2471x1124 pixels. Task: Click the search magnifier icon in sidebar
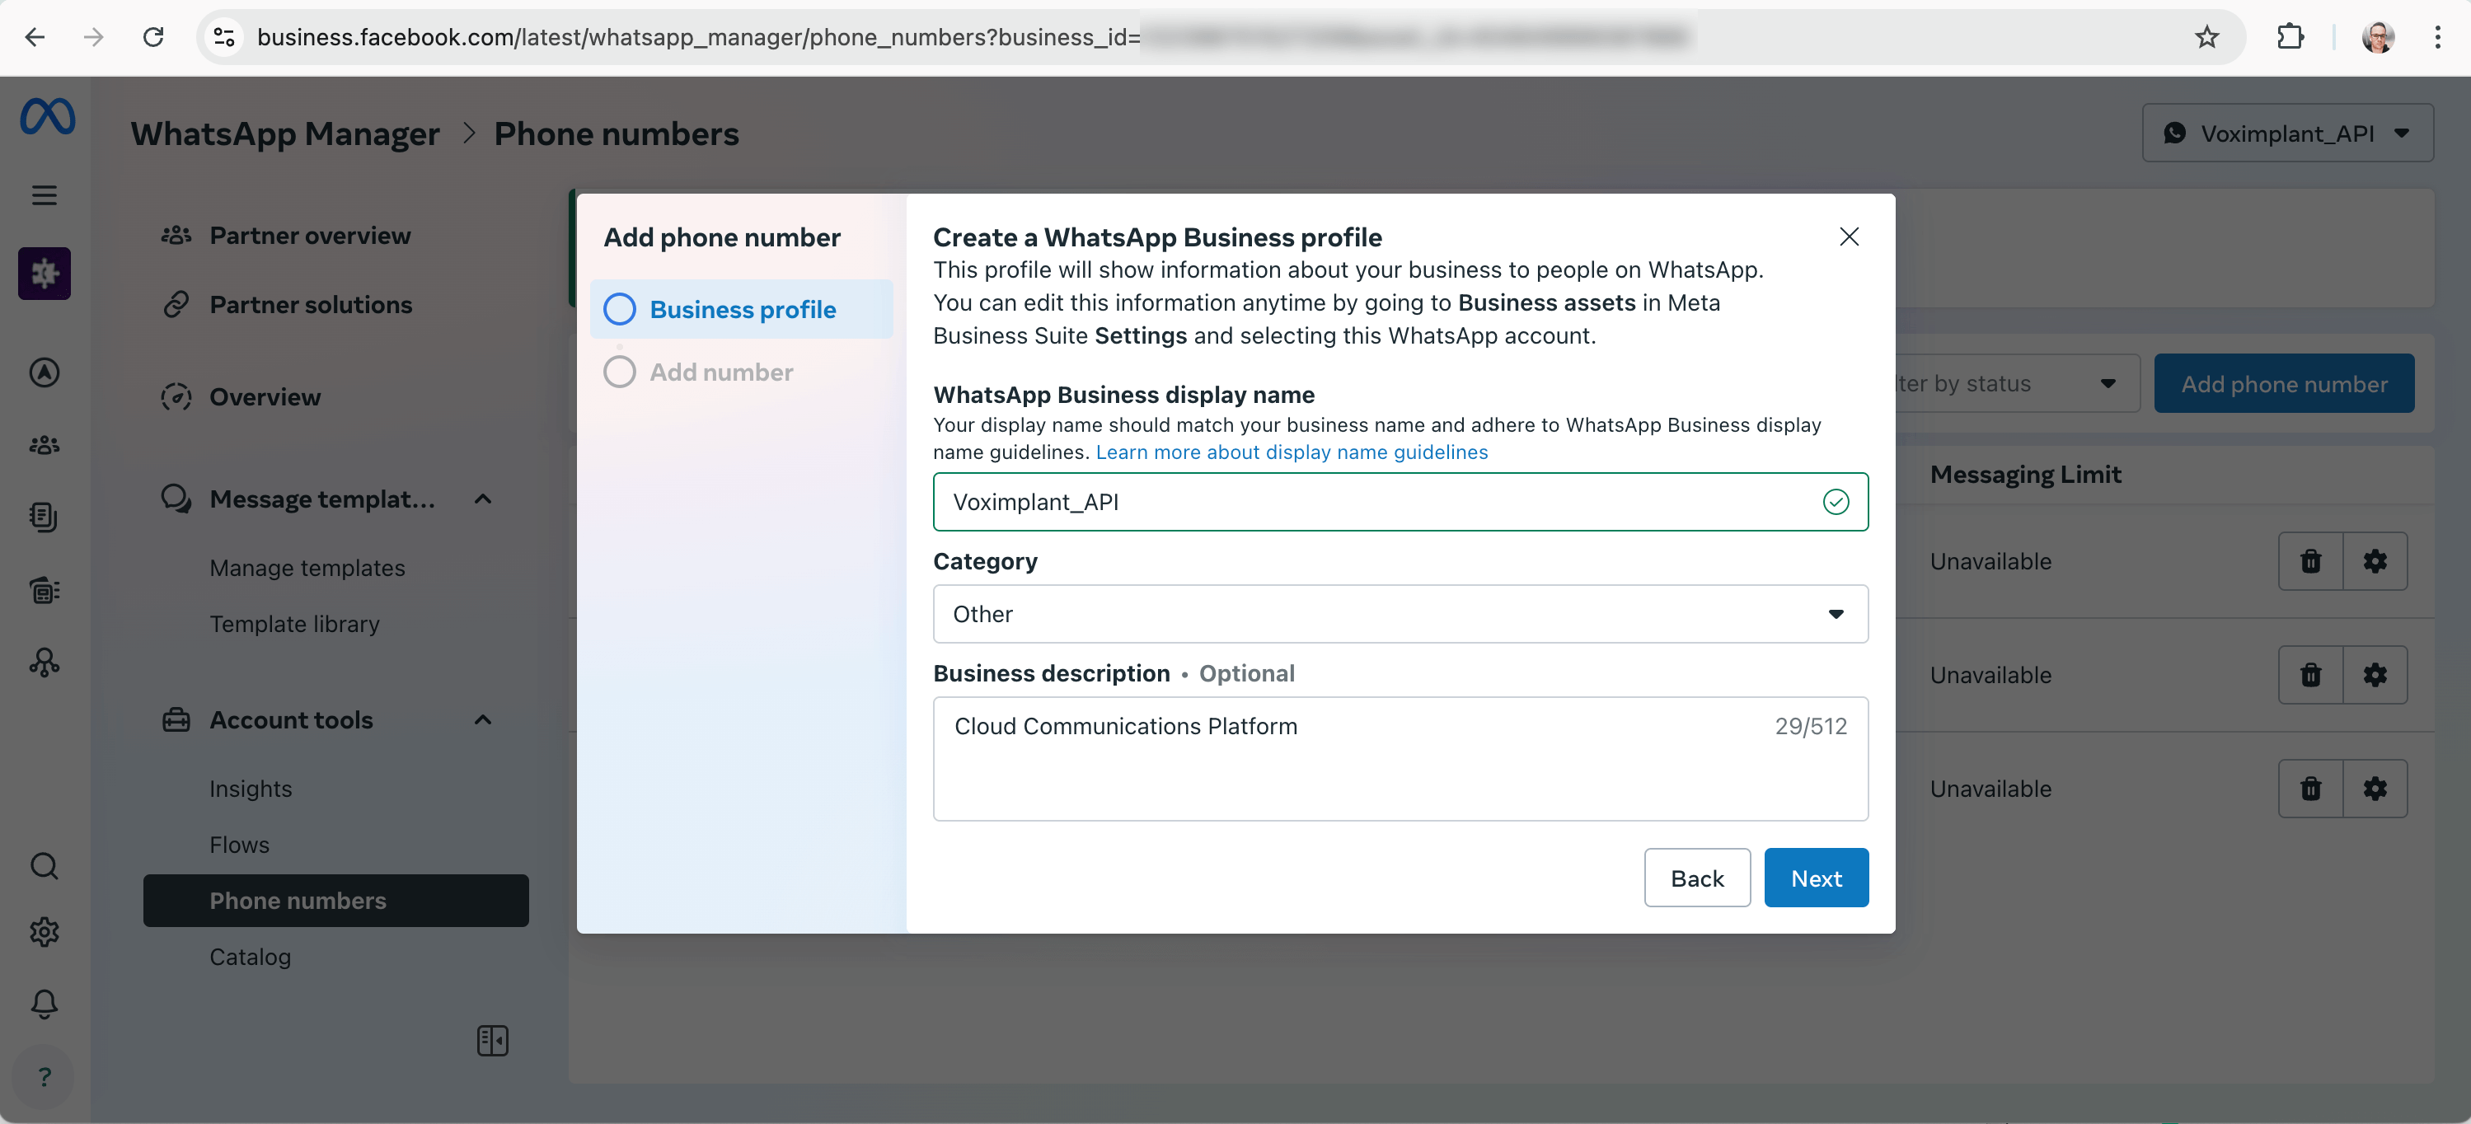pos(45,866)
